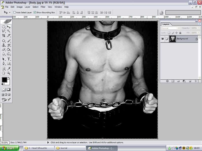
Task: Open the Layer menu
Action: pos(27,7)
